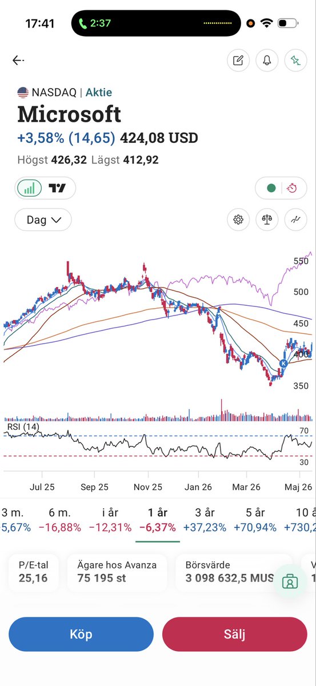The image size is (316, 686).
Task: Tap the Sälj button
Action: 235,634
